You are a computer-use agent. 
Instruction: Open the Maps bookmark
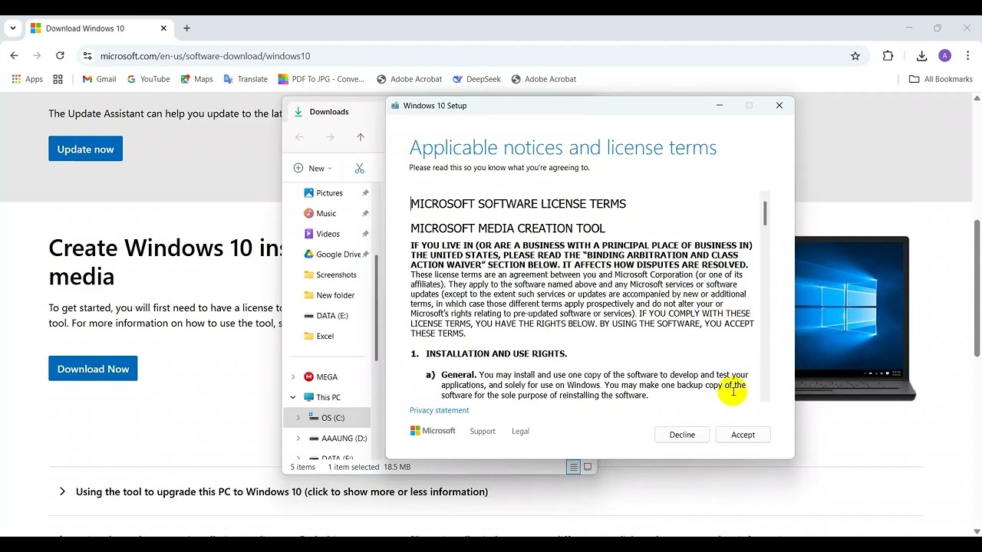coord(196,79)
